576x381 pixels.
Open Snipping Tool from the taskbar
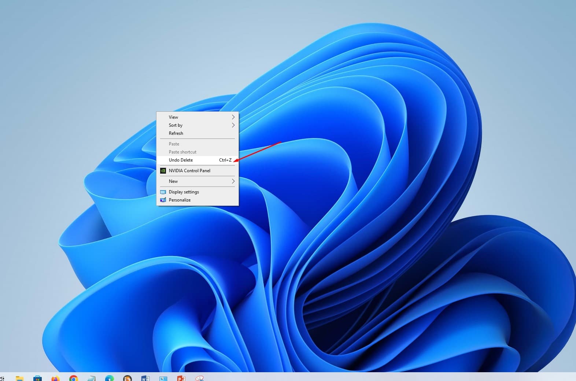point(199,378)
